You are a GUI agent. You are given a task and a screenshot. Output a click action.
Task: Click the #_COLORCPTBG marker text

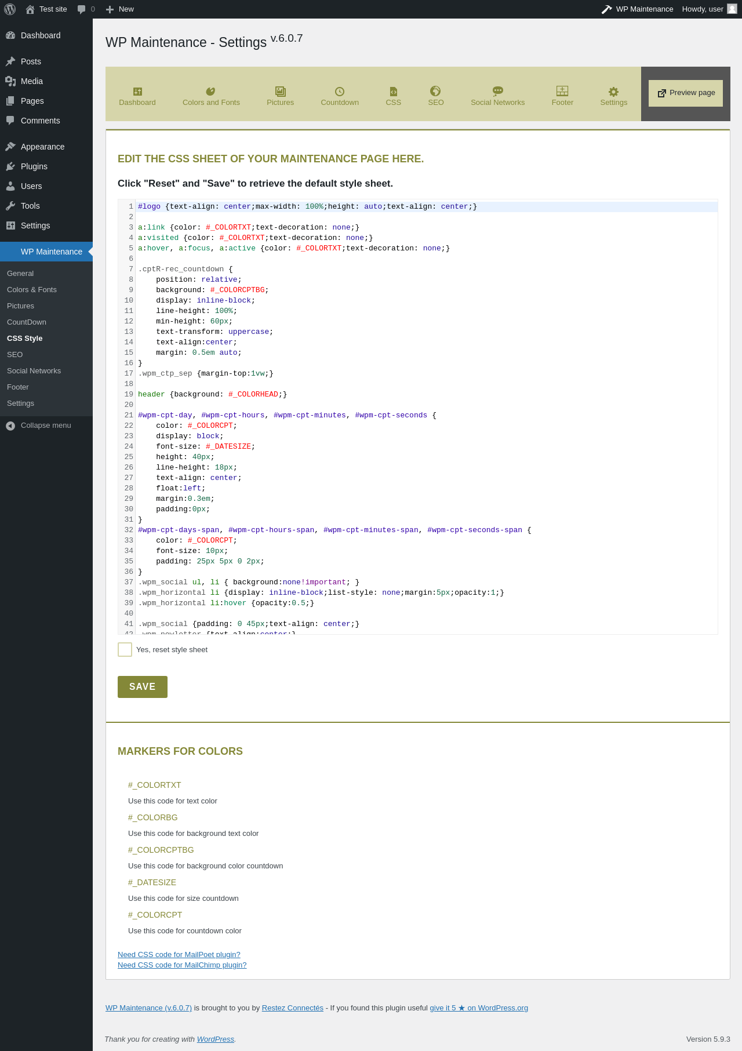point(161,850)
